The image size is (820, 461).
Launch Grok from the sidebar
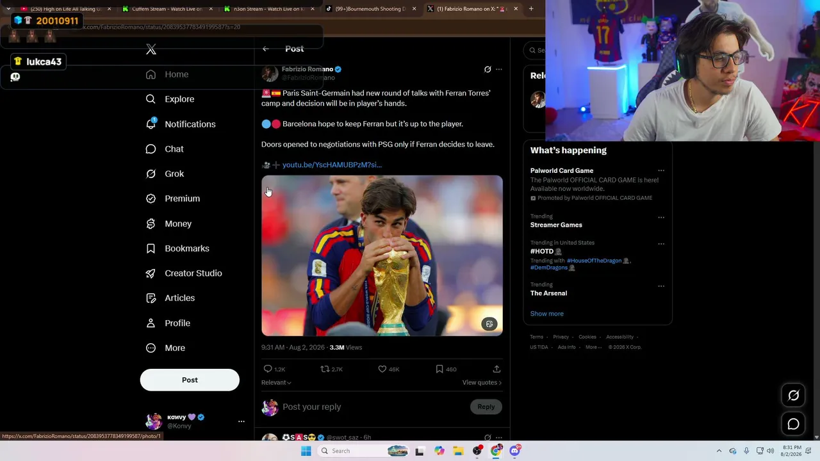coord(165,174)
